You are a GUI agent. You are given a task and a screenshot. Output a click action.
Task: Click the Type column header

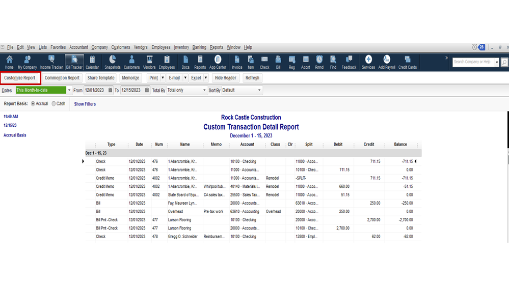click(112, 145)
